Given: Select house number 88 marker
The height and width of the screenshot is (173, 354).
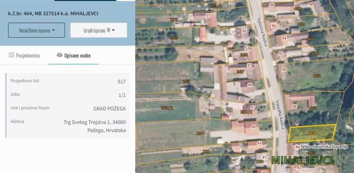Looking at the screenshot, I should tap(295, 106).
